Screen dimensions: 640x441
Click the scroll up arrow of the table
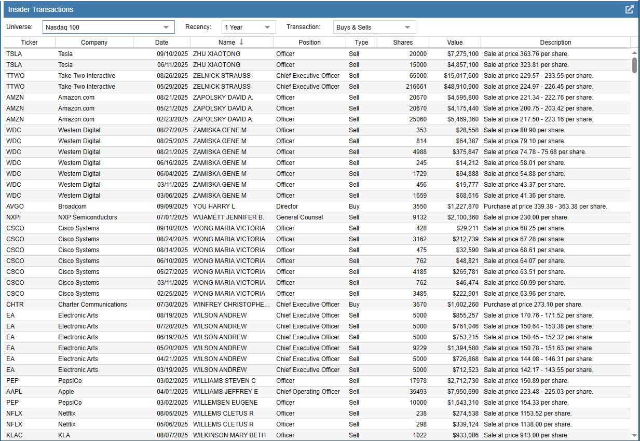tap(634, 53)
